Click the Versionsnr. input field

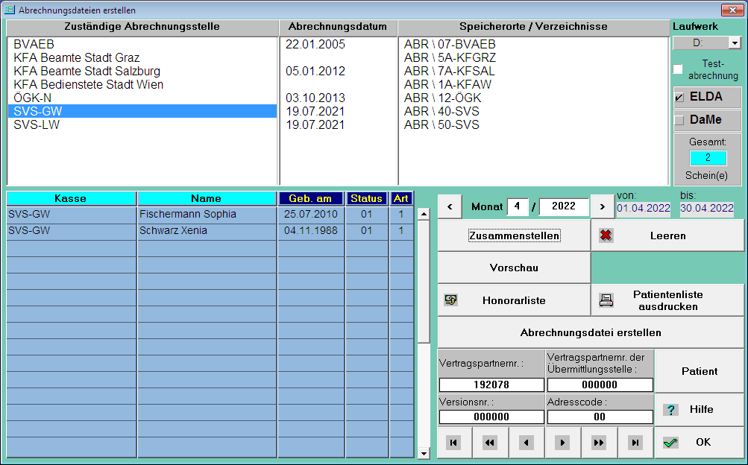[491, 417]
